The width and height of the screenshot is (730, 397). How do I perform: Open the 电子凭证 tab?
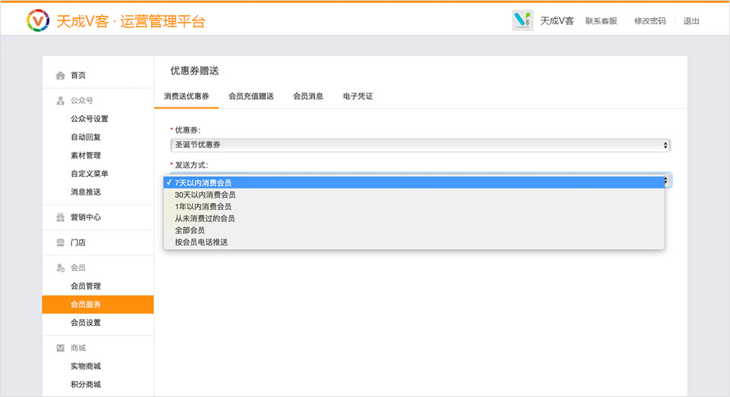(358, 96)
